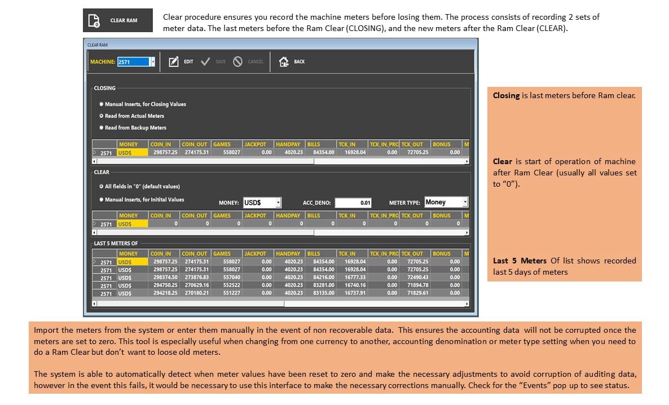Image resolution: width=669 pixels, height=405 pixels.
Task: Click the BACK toolbar label
Action: (299, 62)
